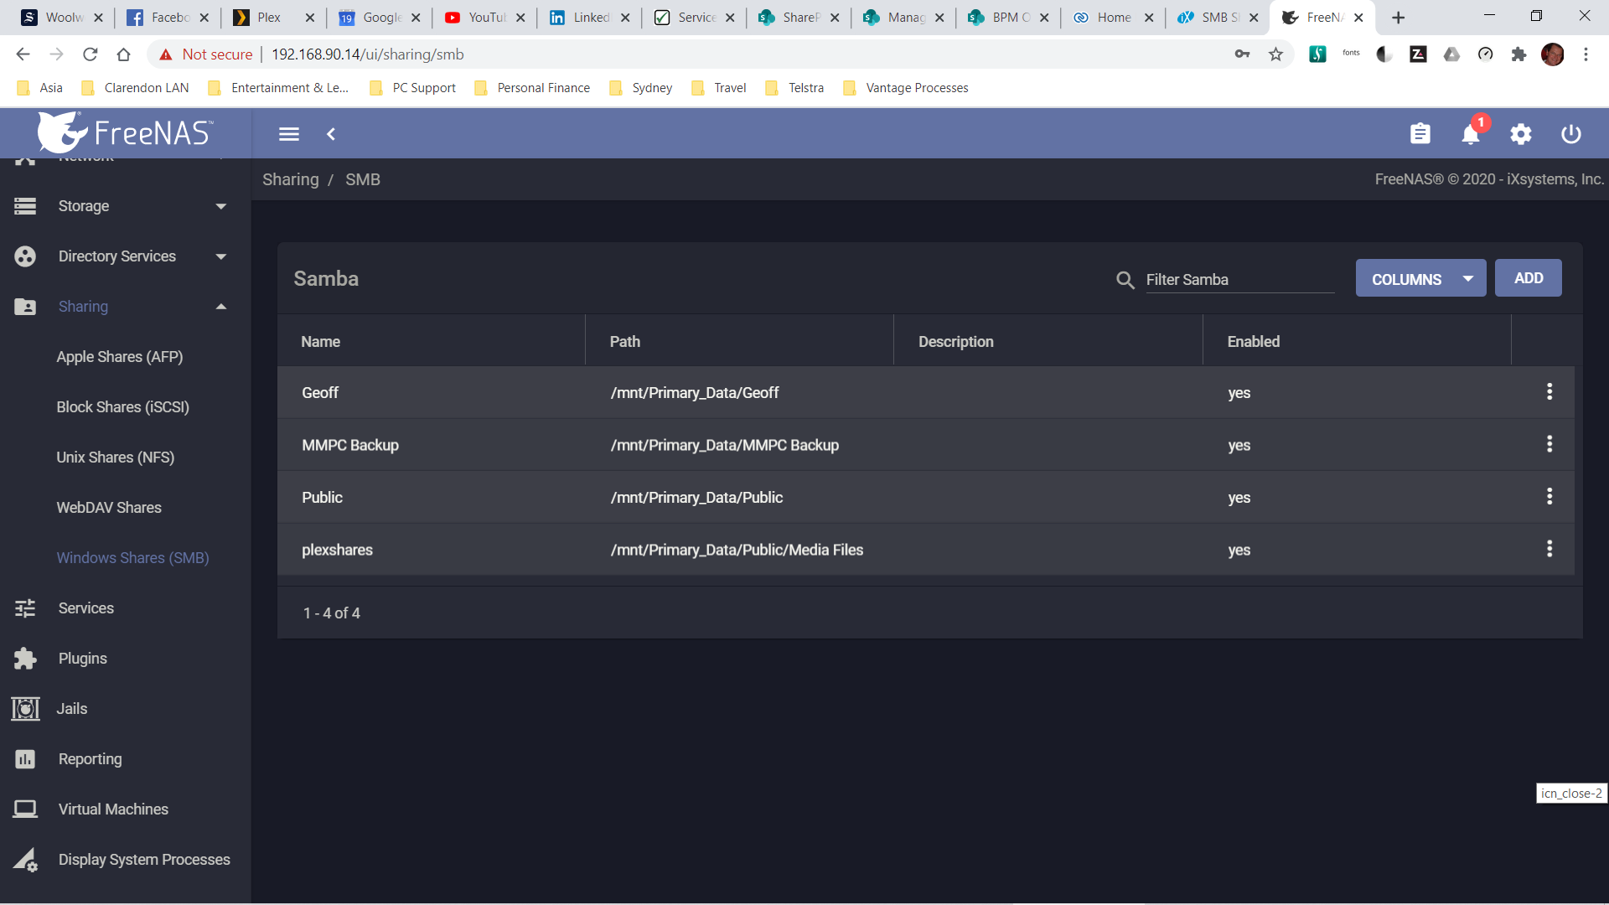This screenshot has height=905, width=1609.
Task: Open options menu for Public share
Action: [x=1549, y=496]
